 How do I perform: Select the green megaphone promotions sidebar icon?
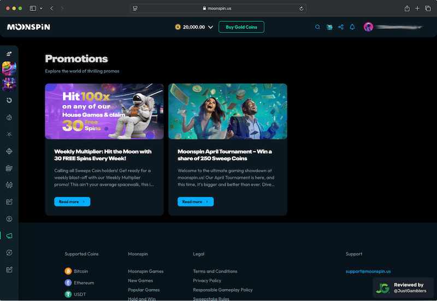[x=9, y=236]
